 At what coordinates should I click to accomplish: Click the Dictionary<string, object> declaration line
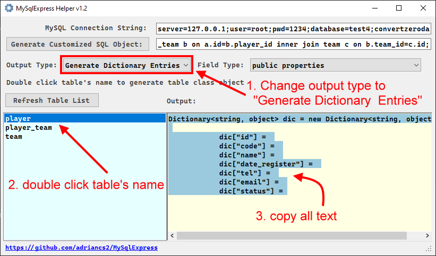[300, 119]
